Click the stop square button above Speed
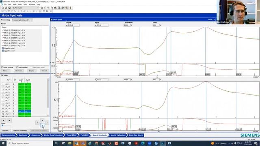 9,120
